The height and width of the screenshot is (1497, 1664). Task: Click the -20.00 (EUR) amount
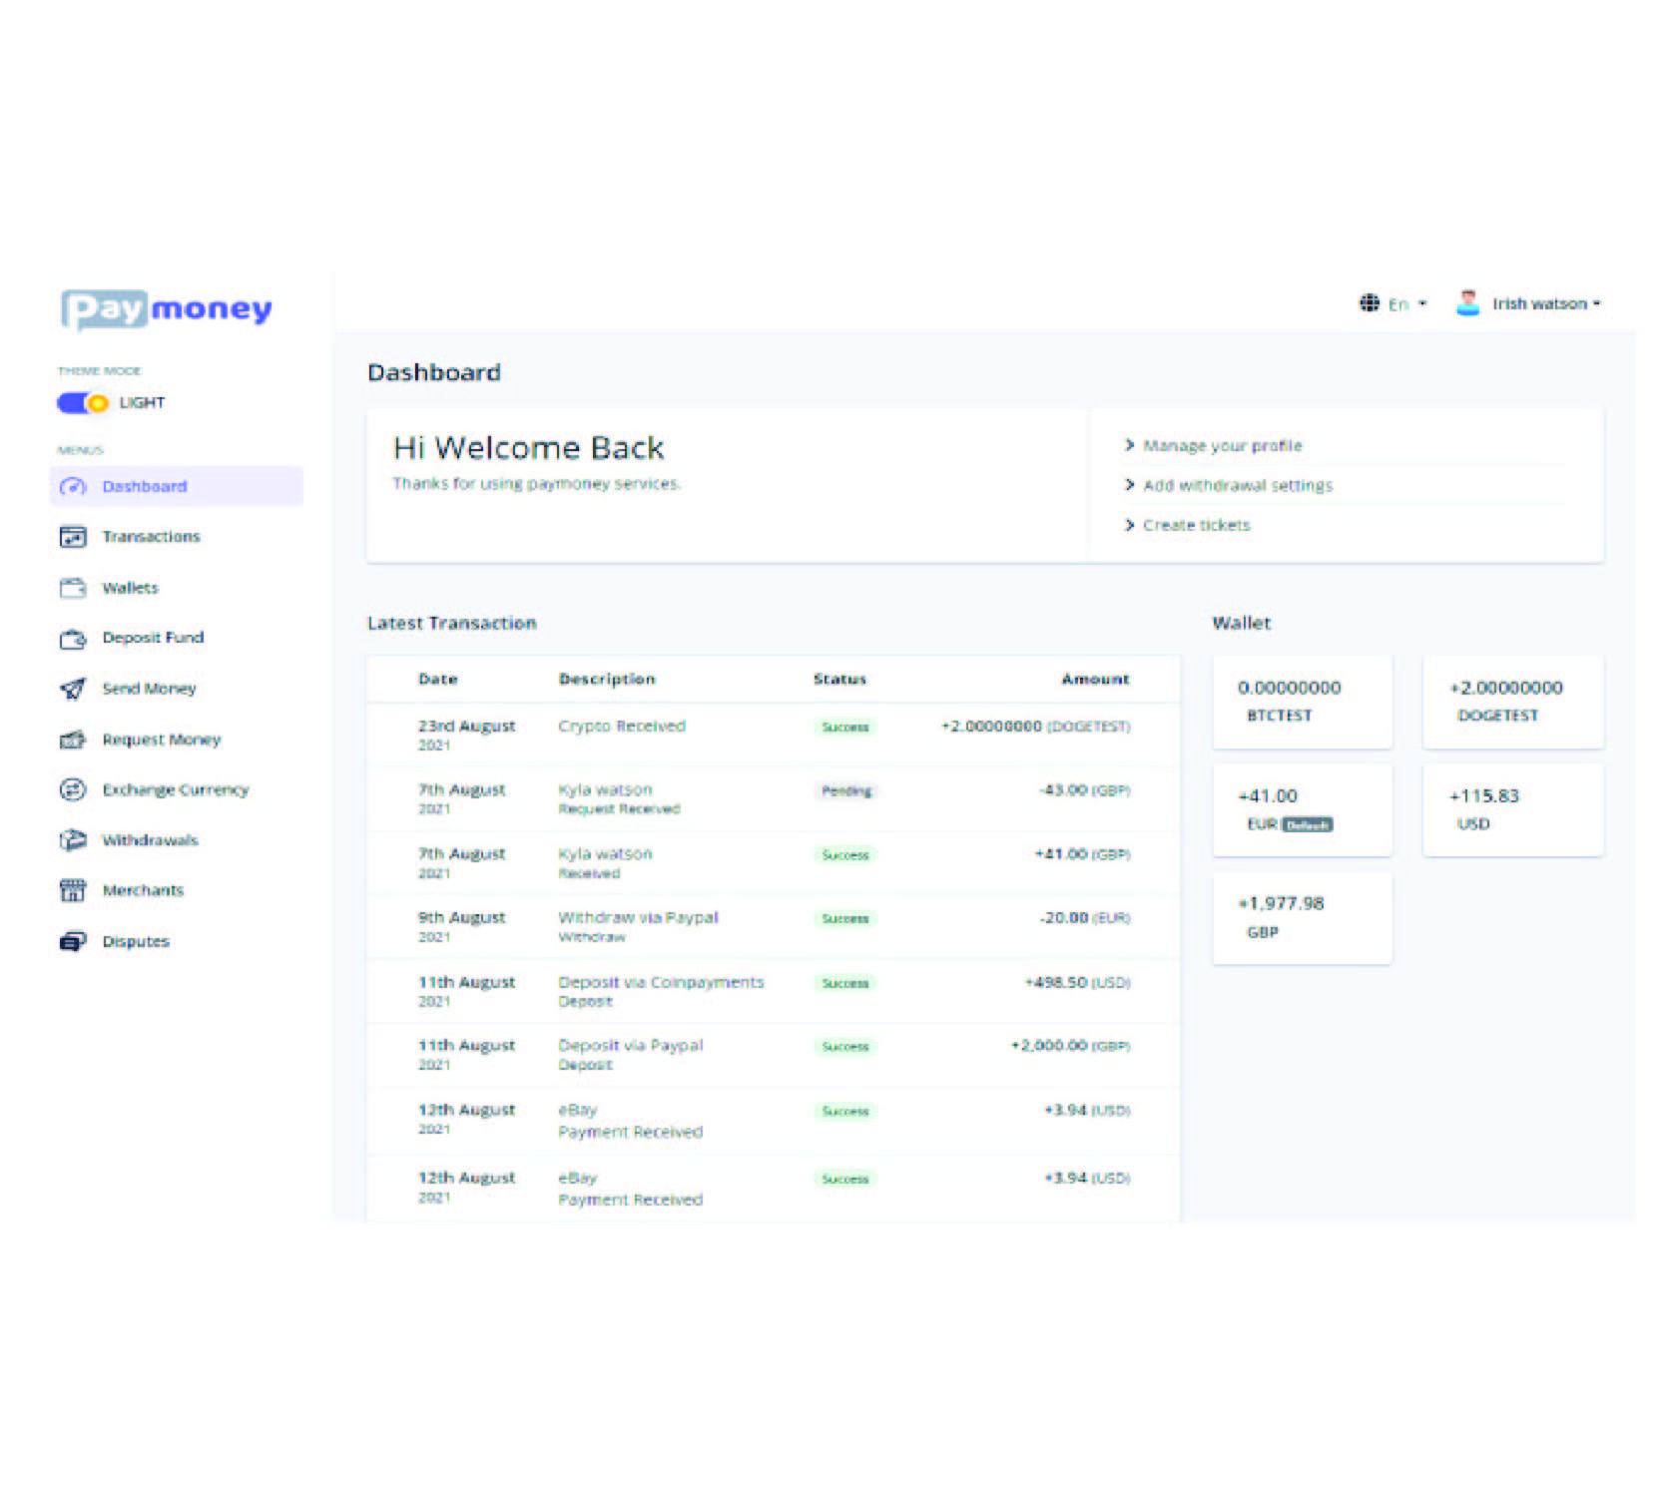pos(1085,918)
